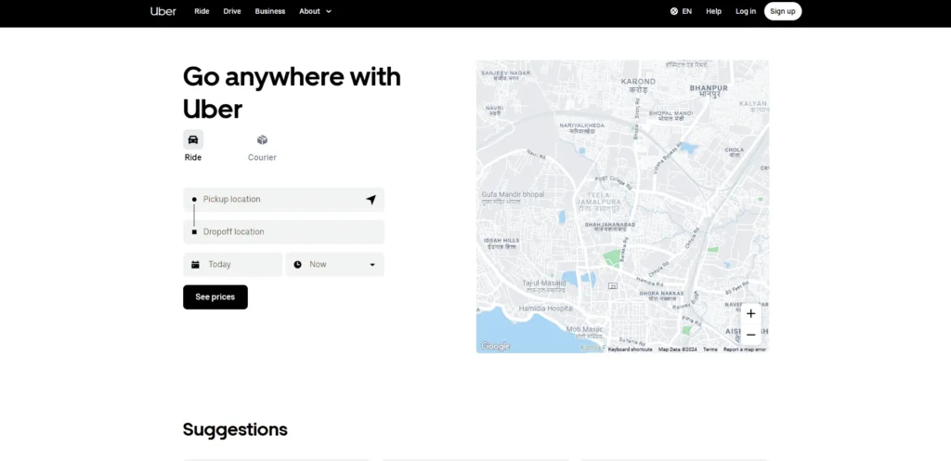Use current location arrow icon
This screenshot has width=951, height=461.
[x=371, y=200]
